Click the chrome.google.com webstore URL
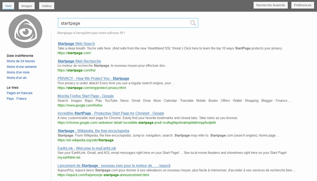317x181 pixels. (x=137, y=123)
